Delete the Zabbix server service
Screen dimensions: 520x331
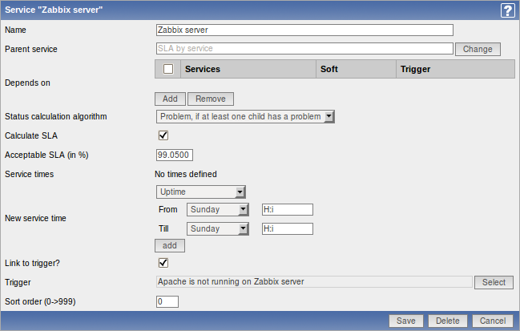(x=448, y=321)
